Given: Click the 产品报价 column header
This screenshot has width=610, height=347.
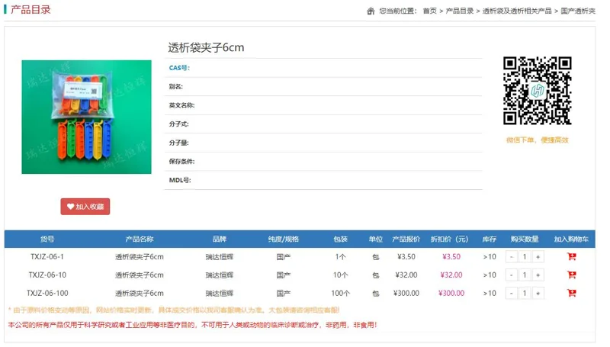Looking at the screenshot, I should [x=406, y=239].
